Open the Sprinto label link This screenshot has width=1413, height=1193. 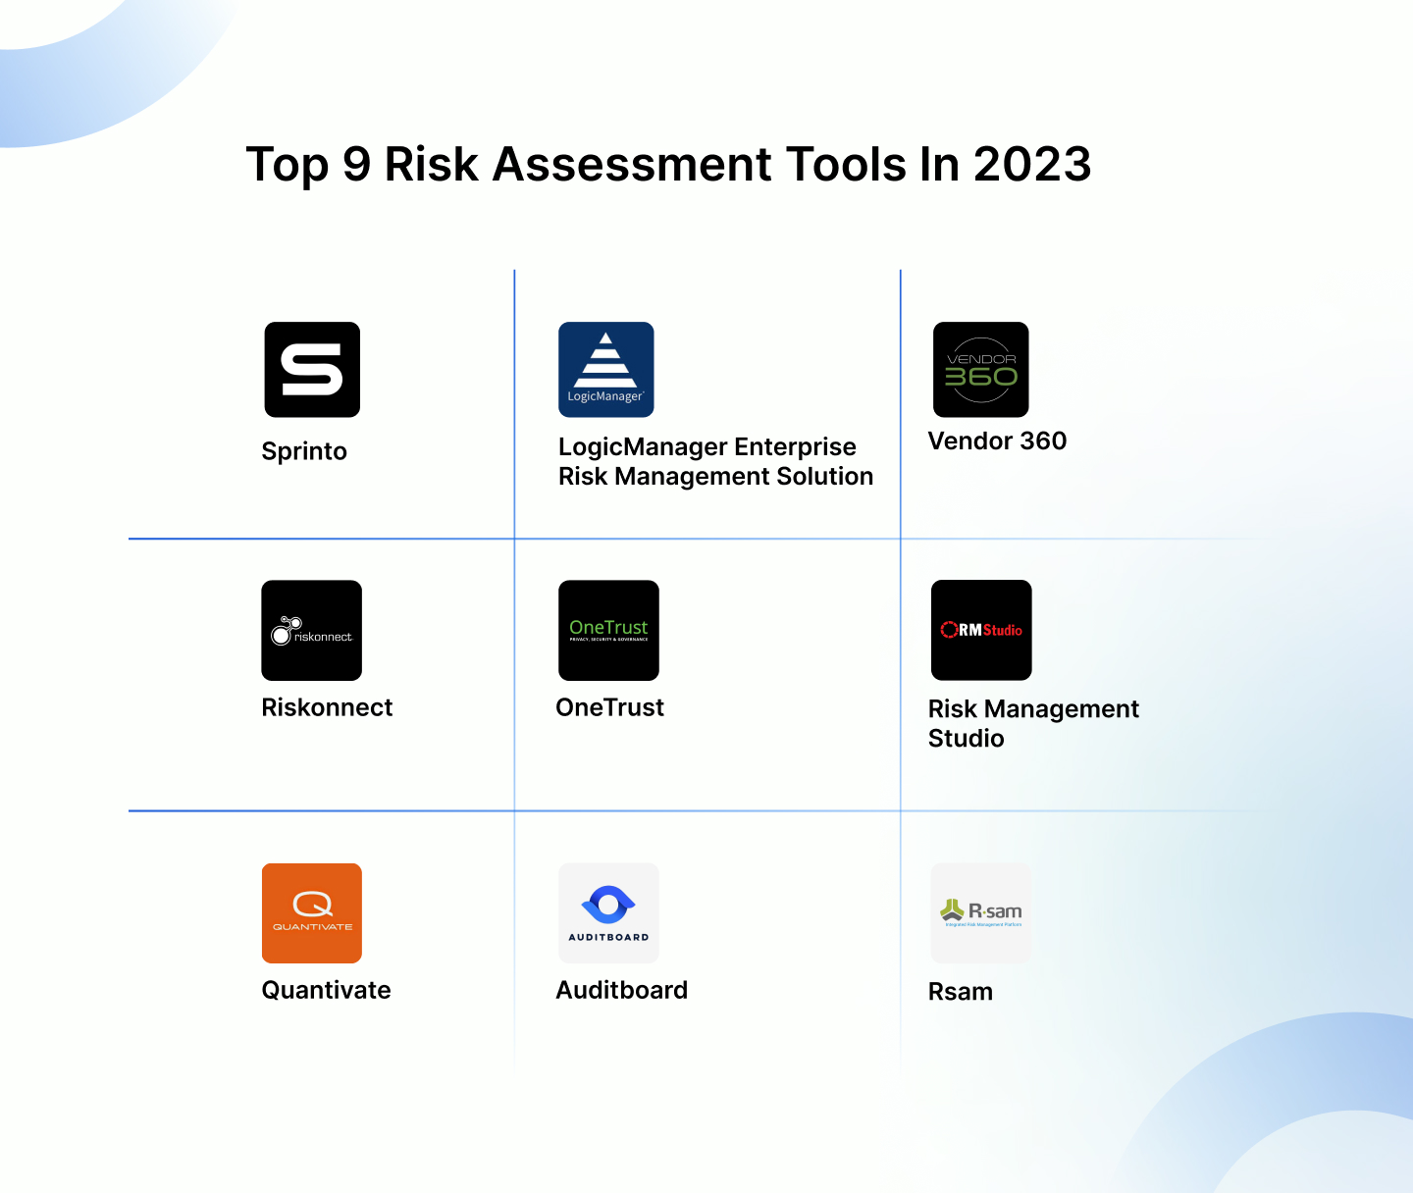pyautogui.click(x=303, y=451)
